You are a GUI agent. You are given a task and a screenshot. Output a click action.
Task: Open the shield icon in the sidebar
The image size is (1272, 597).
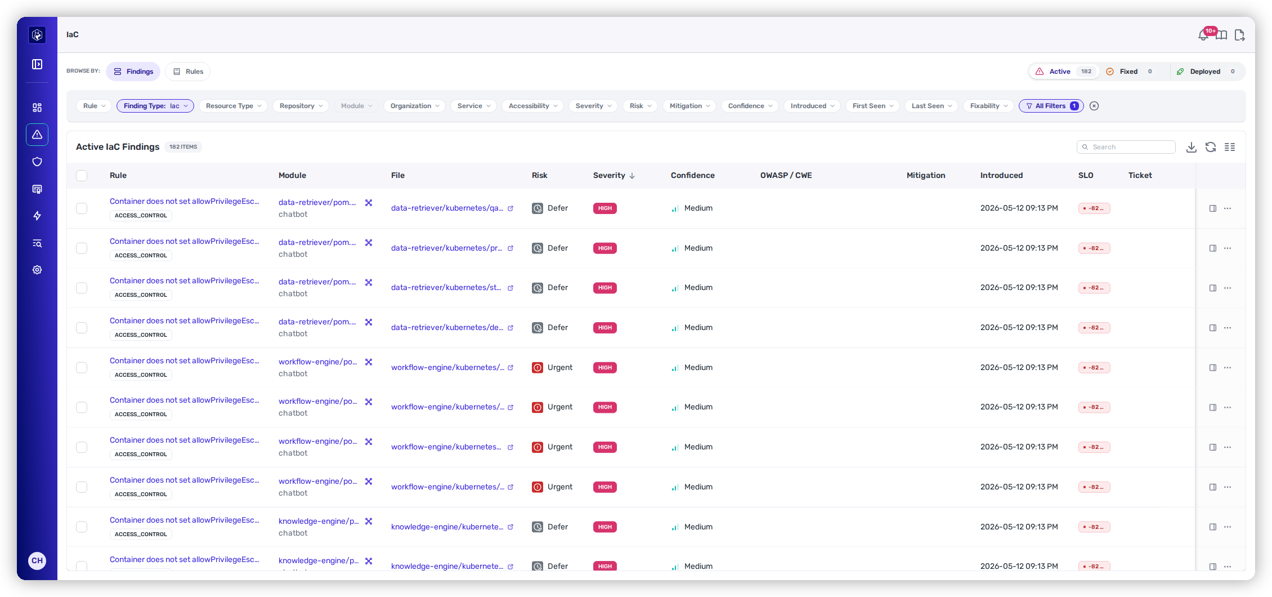click(x=37, y=162)
